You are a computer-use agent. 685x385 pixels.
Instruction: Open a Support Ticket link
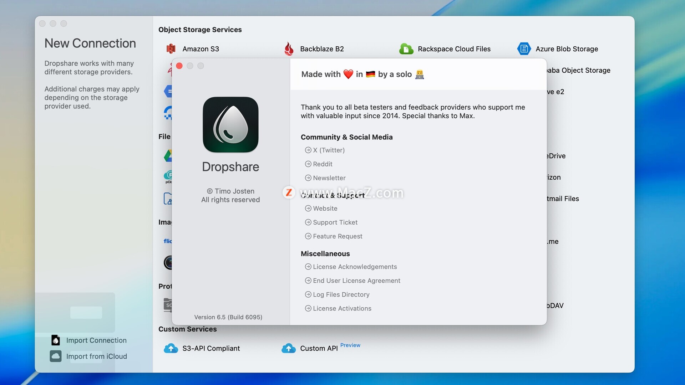[335, 222]
